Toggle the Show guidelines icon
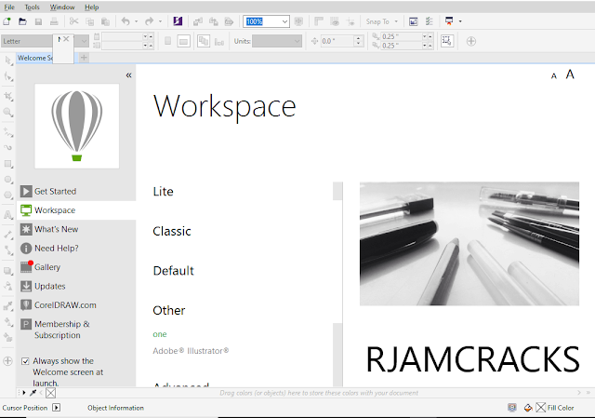 (x=350, y=21)
